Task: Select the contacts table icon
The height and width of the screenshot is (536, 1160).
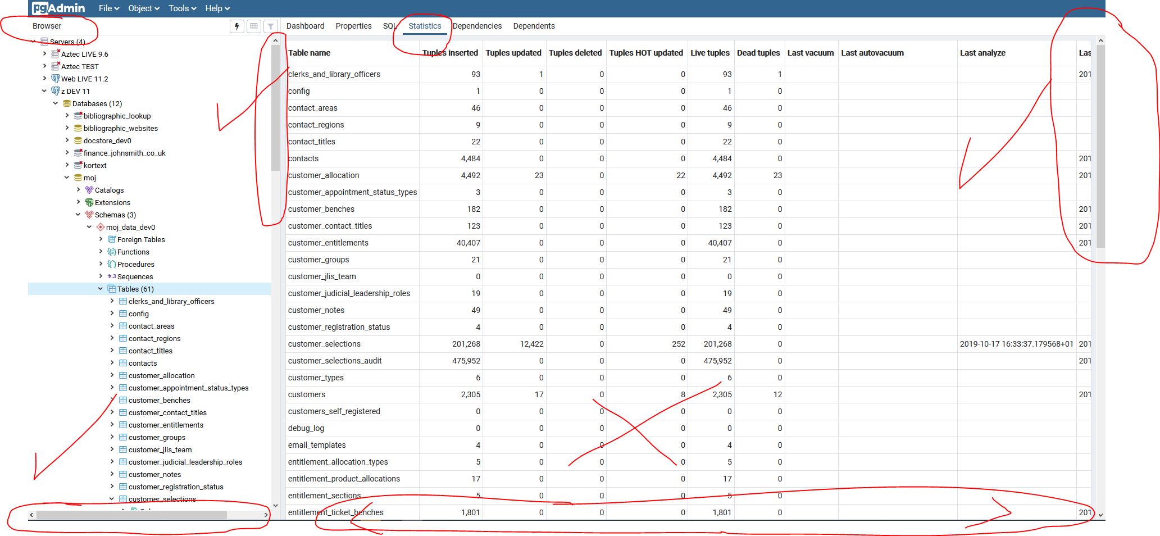Action: point(122,363)
